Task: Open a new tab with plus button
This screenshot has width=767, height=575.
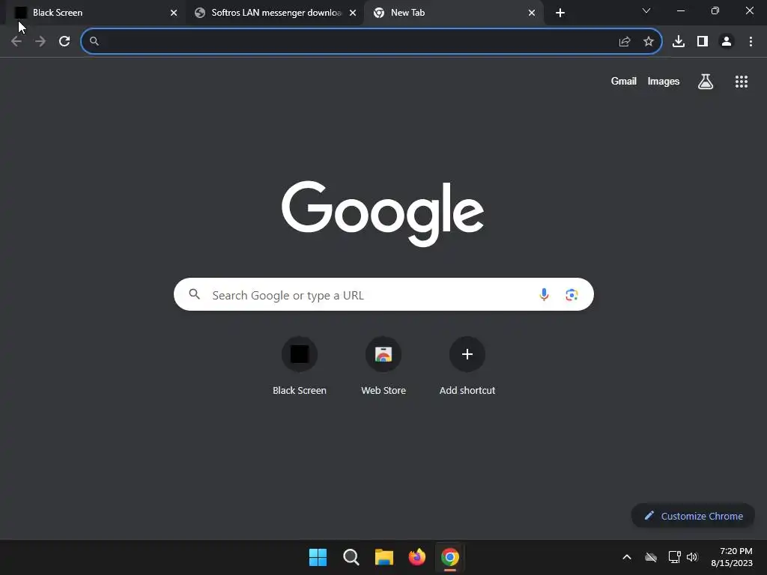Action: click(x=560, y=13)
